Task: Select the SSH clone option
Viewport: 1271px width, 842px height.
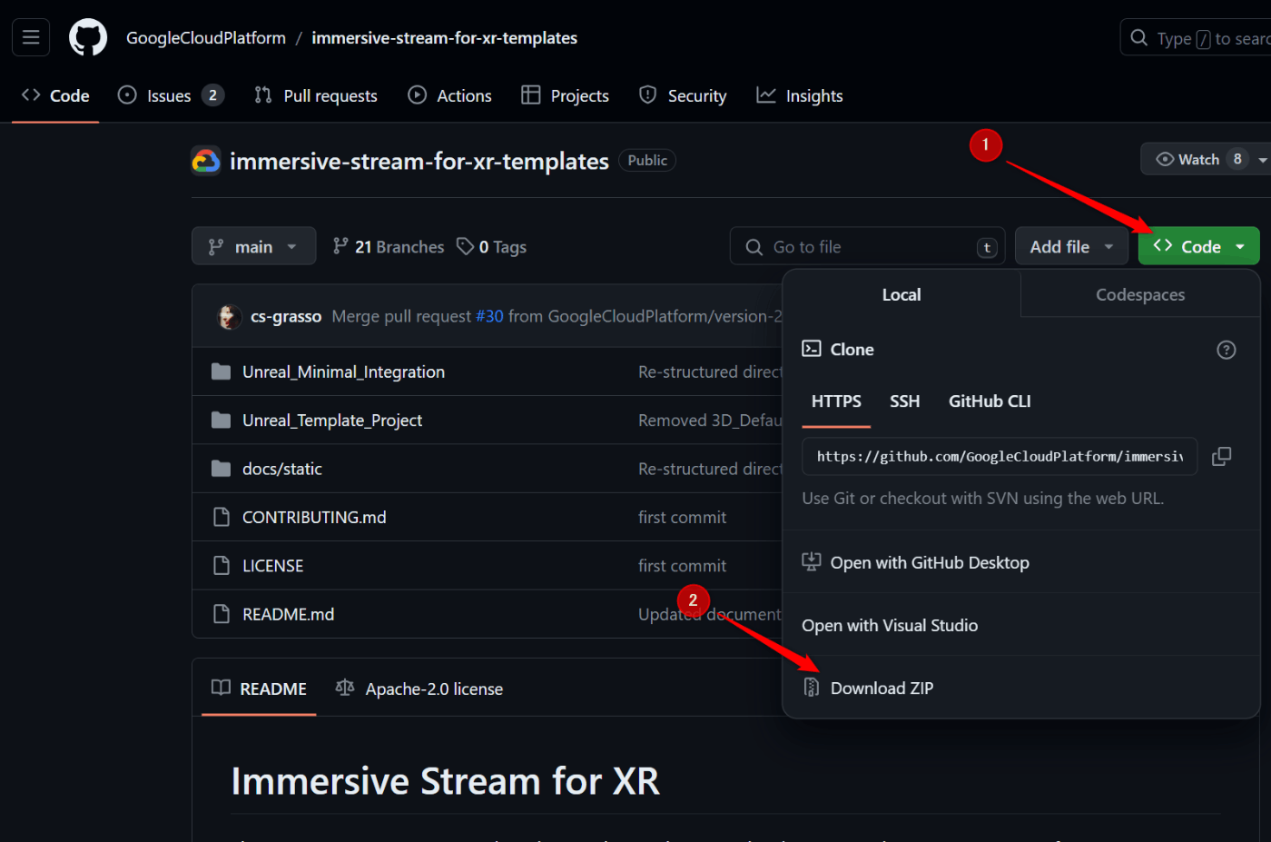Action: (x=904, y=401)
